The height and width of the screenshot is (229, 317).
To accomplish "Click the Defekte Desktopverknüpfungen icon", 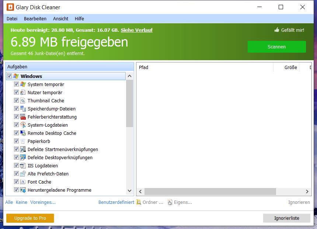I will coord(23,157).
